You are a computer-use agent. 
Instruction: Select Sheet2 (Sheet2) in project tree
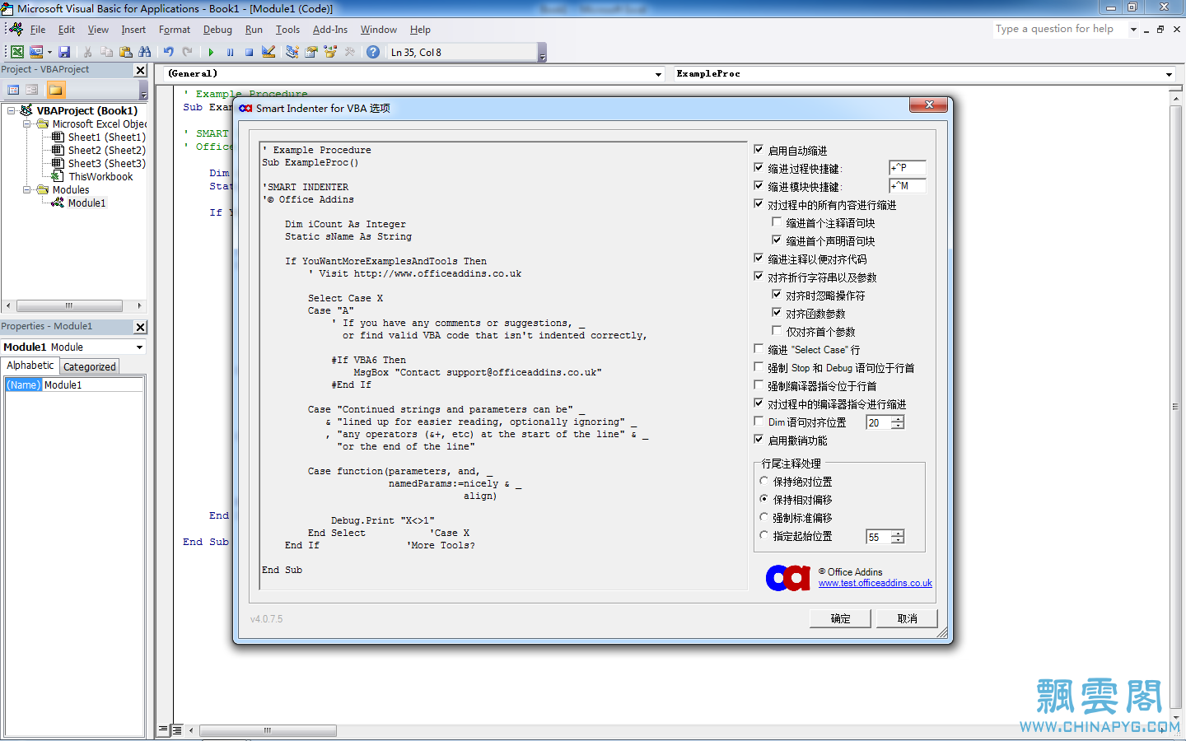[106, 150]
